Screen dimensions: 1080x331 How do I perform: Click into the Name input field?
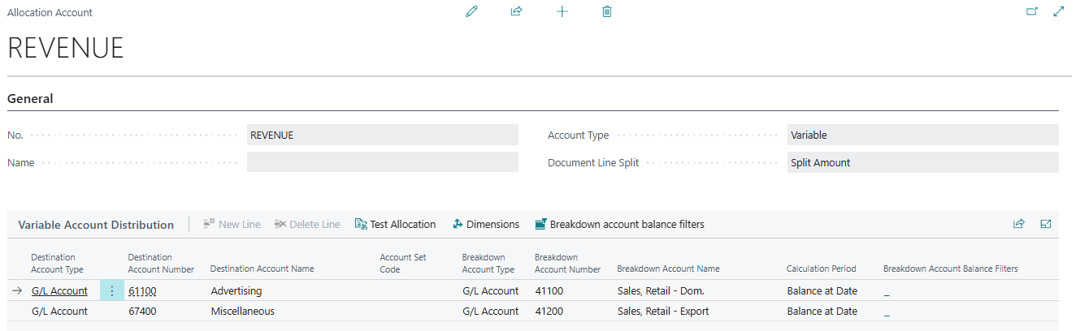[x=382, y=163]
